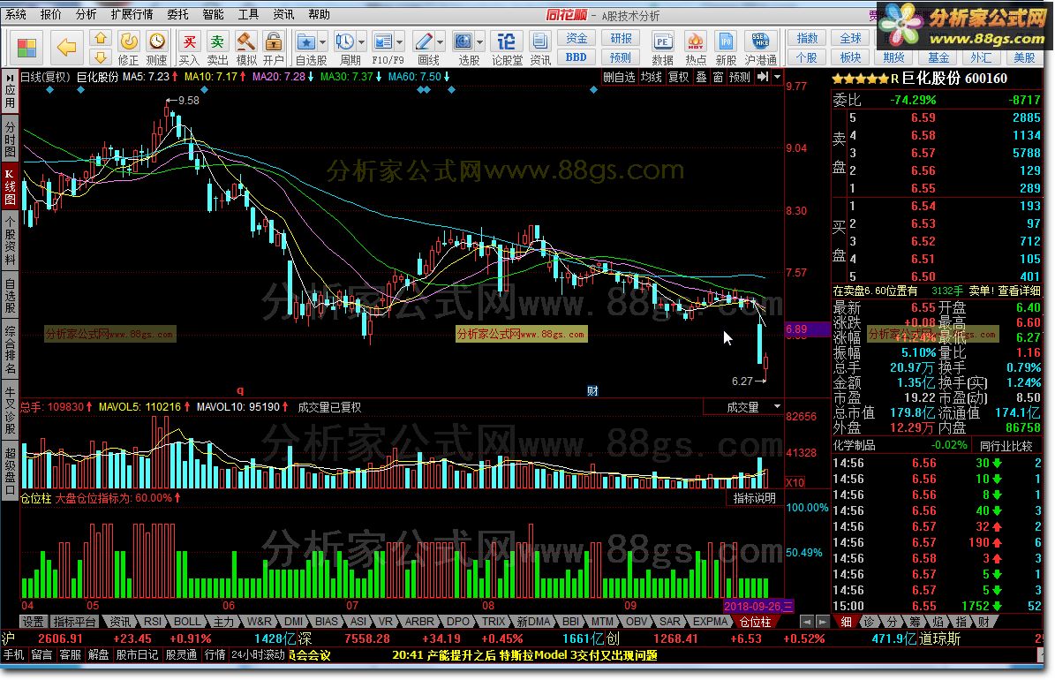Toggle the 叠 overlay option

pos(701,77)
